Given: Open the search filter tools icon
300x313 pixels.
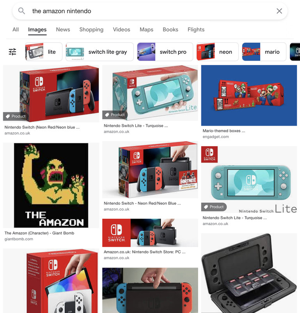Looking at the screenshot, I should (12, 52).
